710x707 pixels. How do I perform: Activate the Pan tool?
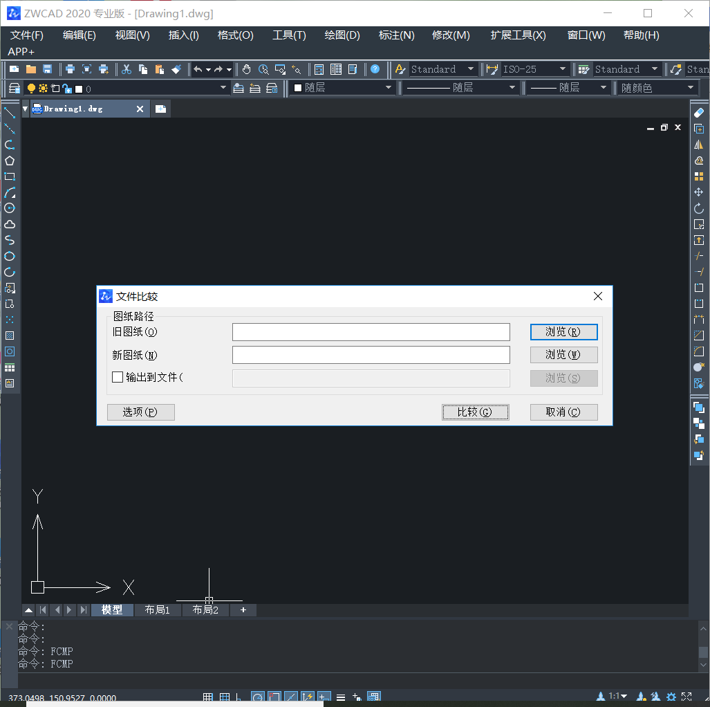click(246, 69)
